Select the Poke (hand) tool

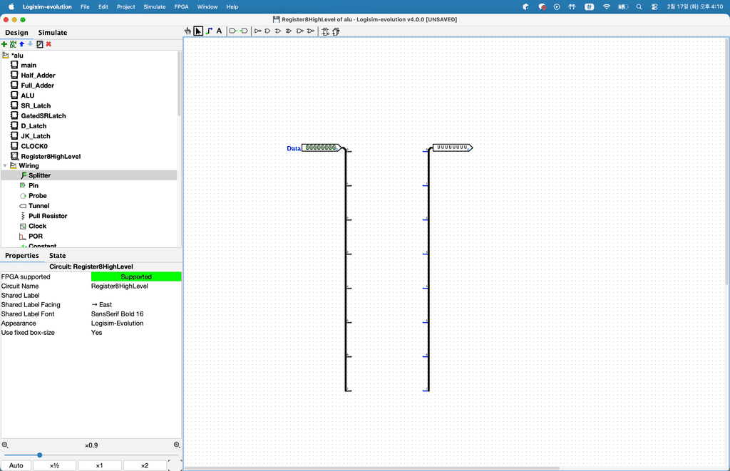tap(187, 31)
